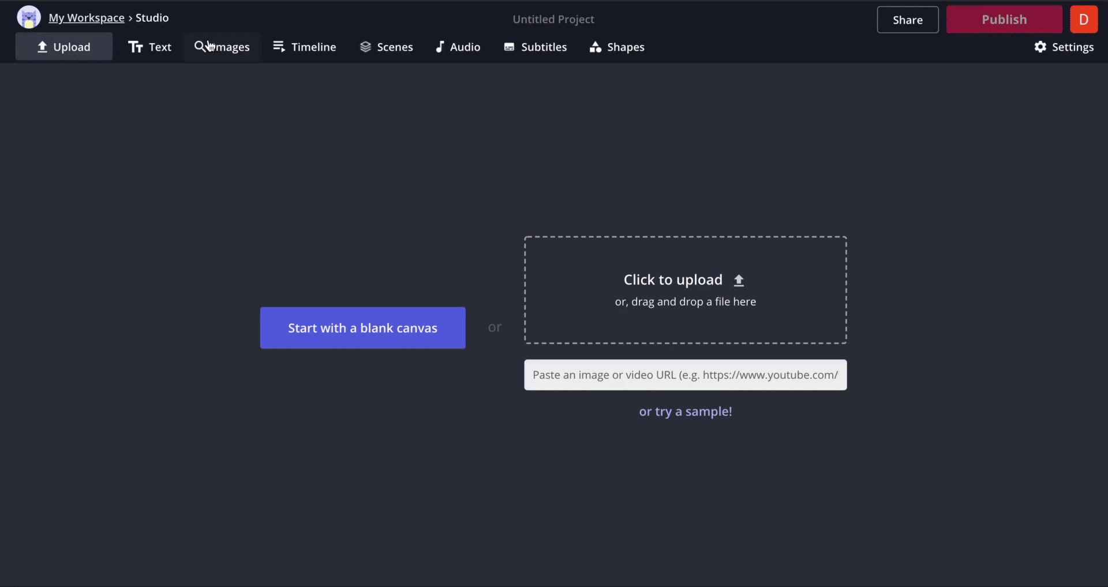Select the Subtitles caption icon
The width and height of the screenshot is (1108, 587).
tap(509, 47)
